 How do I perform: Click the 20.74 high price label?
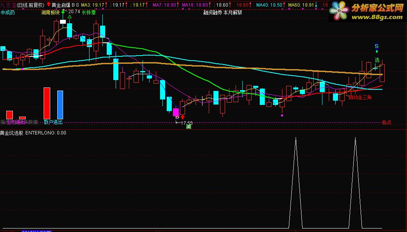pos(74,11)
